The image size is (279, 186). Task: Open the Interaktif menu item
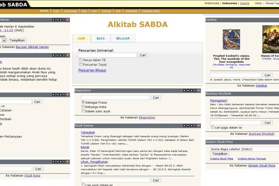click(131, 11)
